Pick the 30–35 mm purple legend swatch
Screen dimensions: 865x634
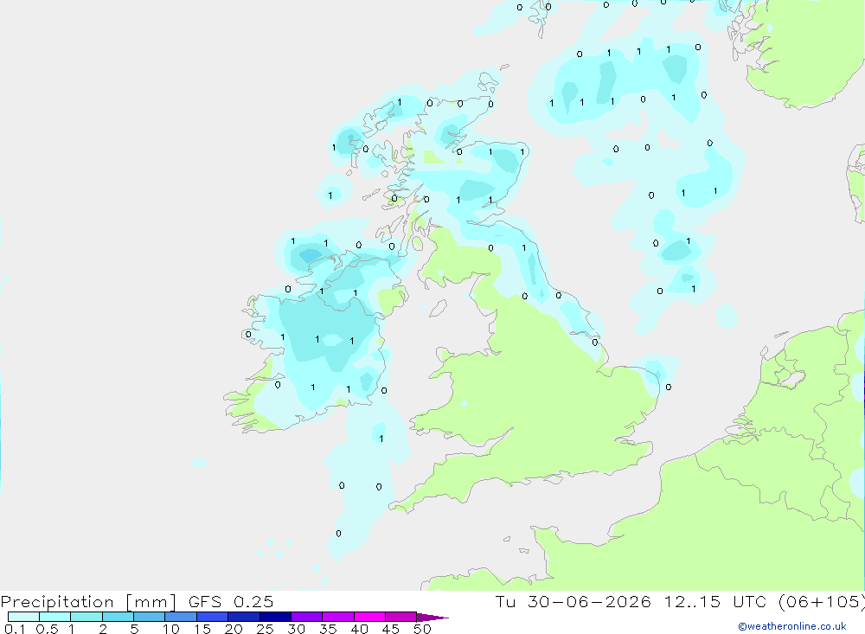pos(307,617)
